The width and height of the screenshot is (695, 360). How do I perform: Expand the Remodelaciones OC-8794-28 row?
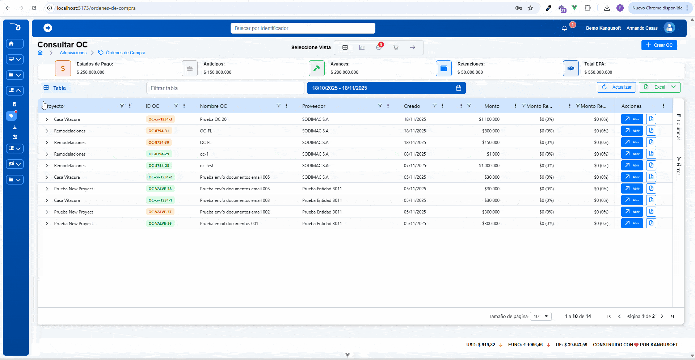47,166
